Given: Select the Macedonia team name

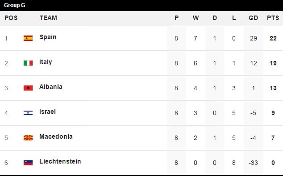Looking at the screenshot, I should (56, 136).
